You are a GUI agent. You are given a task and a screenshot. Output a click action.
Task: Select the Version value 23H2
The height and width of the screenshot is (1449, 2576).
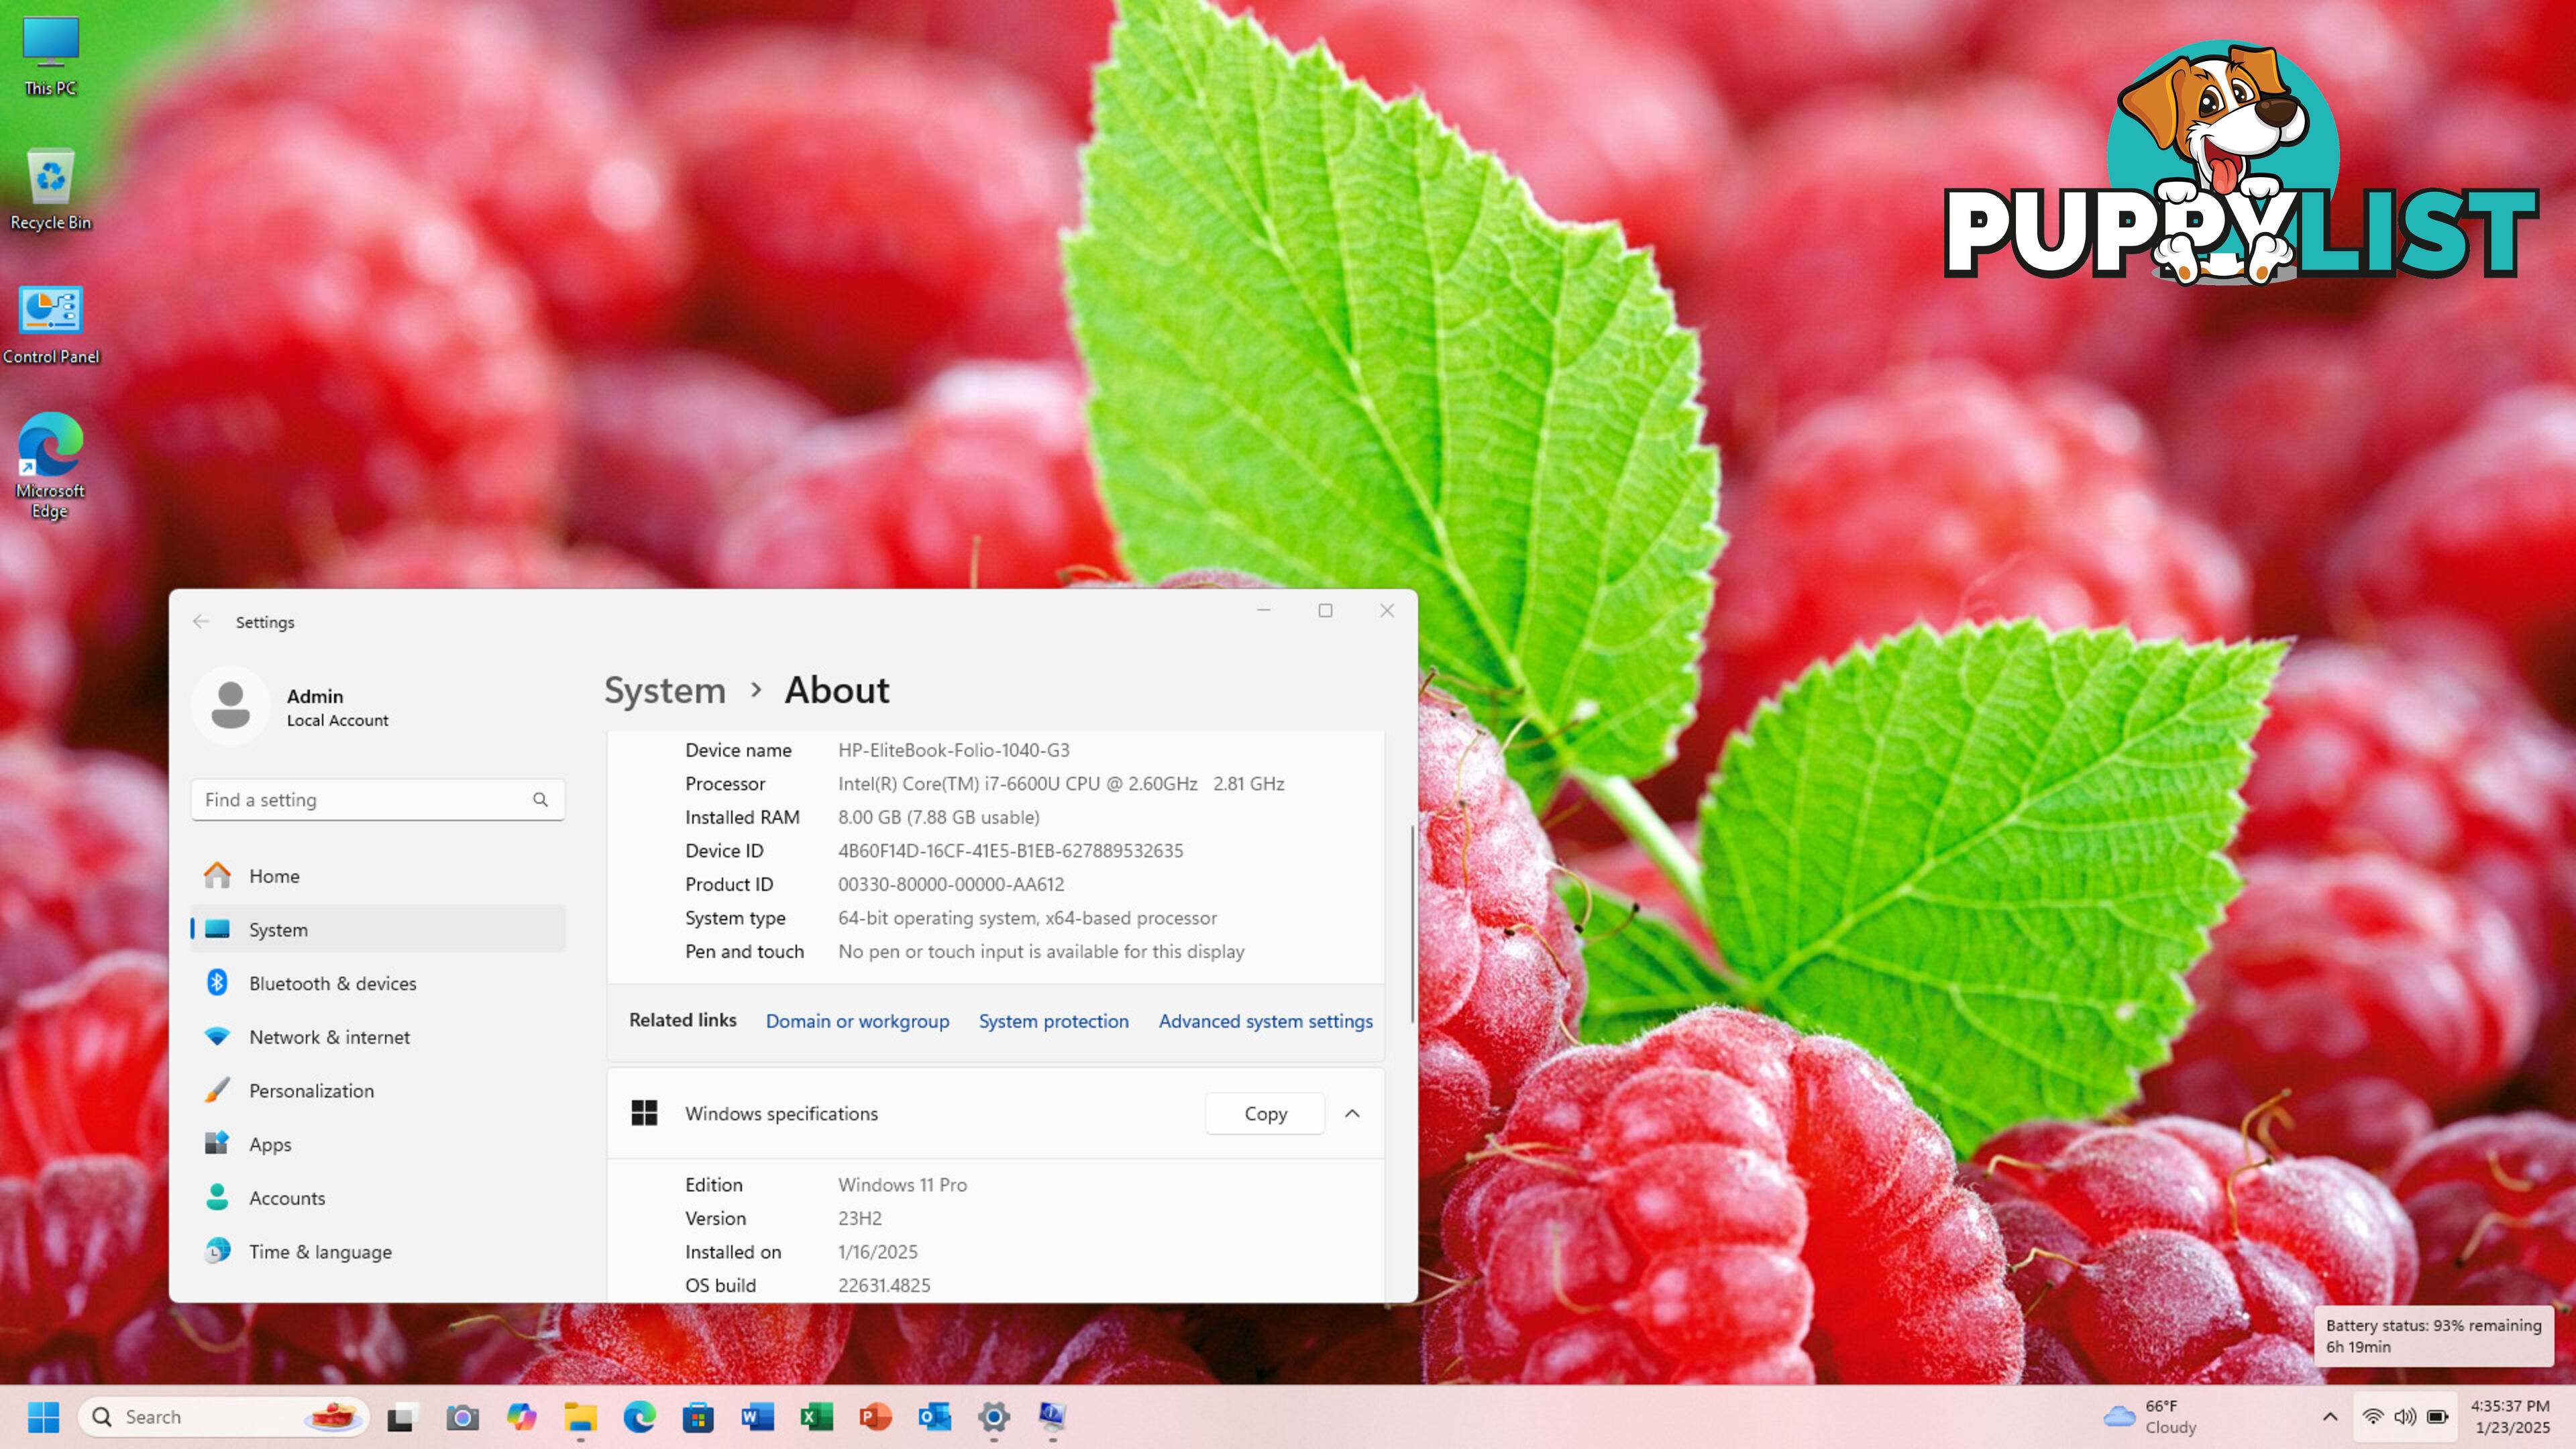pyautogui.click(x=860, y=1218)
